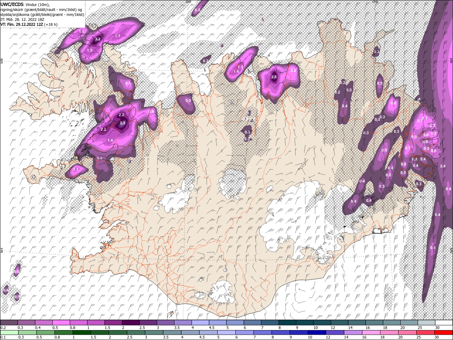The width and height of the screenshot is (453, 340).
Task: Click the '0.1' label in the lower legend
Action: (3, 338)
